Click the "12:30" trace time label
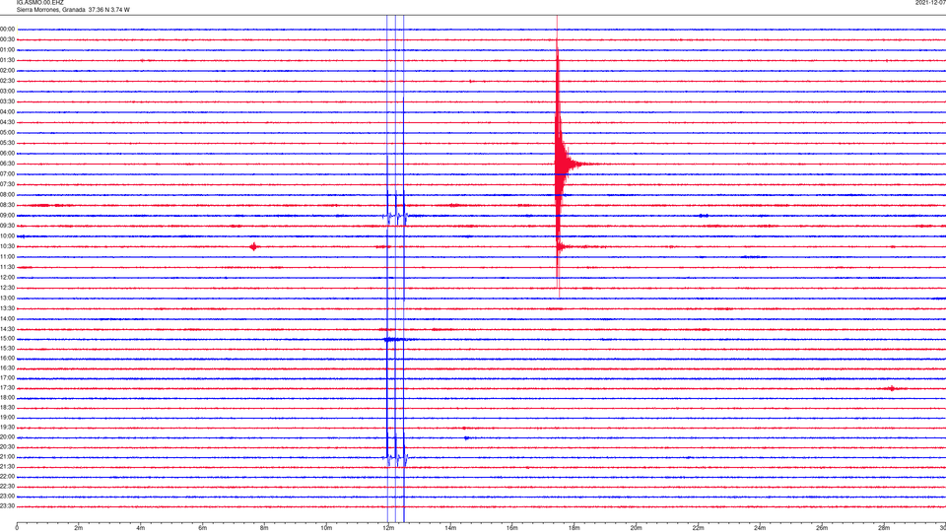This screenshot has height=532, width=946. coord(7,288)
